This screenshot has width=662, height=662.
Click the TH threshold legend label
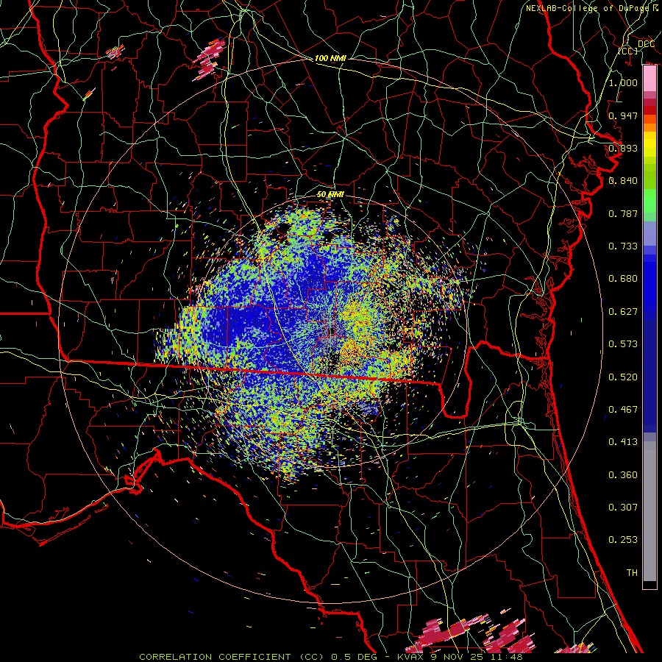tap(632, 573)
